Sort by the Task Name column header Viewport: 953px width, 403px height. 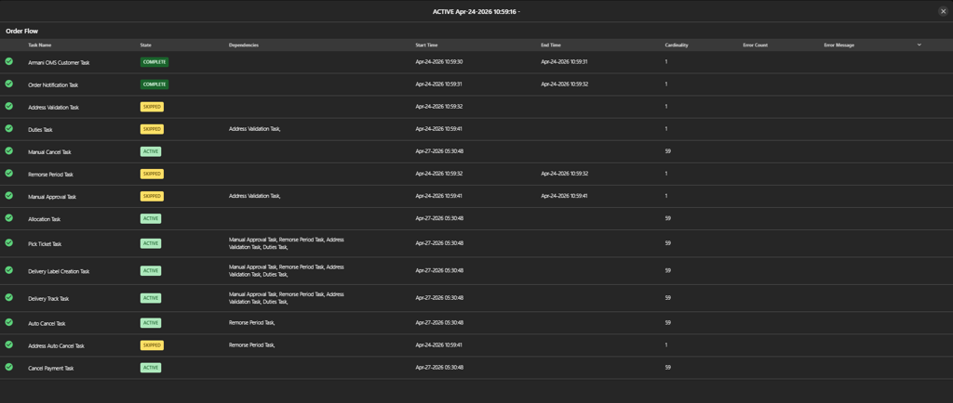39,45
